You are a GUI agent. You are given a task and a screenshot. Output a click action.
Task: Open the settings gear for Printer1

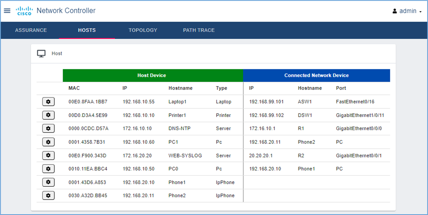coord(48,115)
